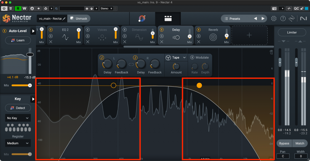
Task: Bypass the EQ 2 module power button
Action: (51, 30)
